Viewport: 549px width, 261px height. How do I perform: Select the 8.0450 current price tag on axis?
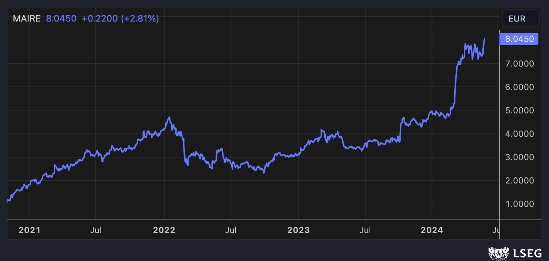(x=519, y=39)
